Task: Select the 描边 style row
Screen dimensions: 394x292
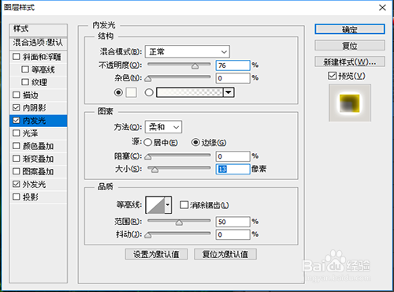Action: click(x=39, y=95)
